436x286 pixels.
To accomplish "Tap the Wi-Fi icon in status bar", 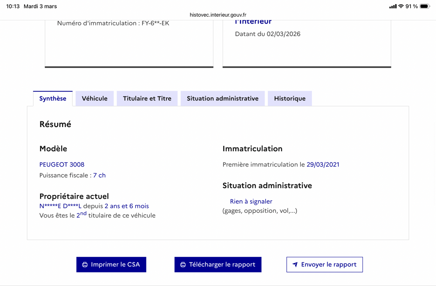I will 401,6.
